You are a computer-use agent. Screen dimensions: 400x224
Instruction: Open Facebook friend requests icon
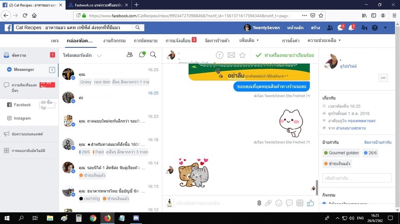pyautogui.click(x=330, y=27)
